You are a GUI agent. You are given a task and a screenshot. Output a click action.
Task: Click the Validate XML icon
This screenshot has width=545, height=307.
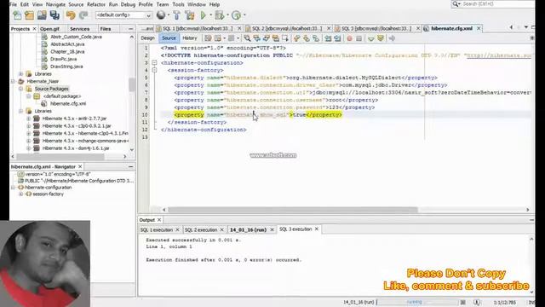point(381,38)
